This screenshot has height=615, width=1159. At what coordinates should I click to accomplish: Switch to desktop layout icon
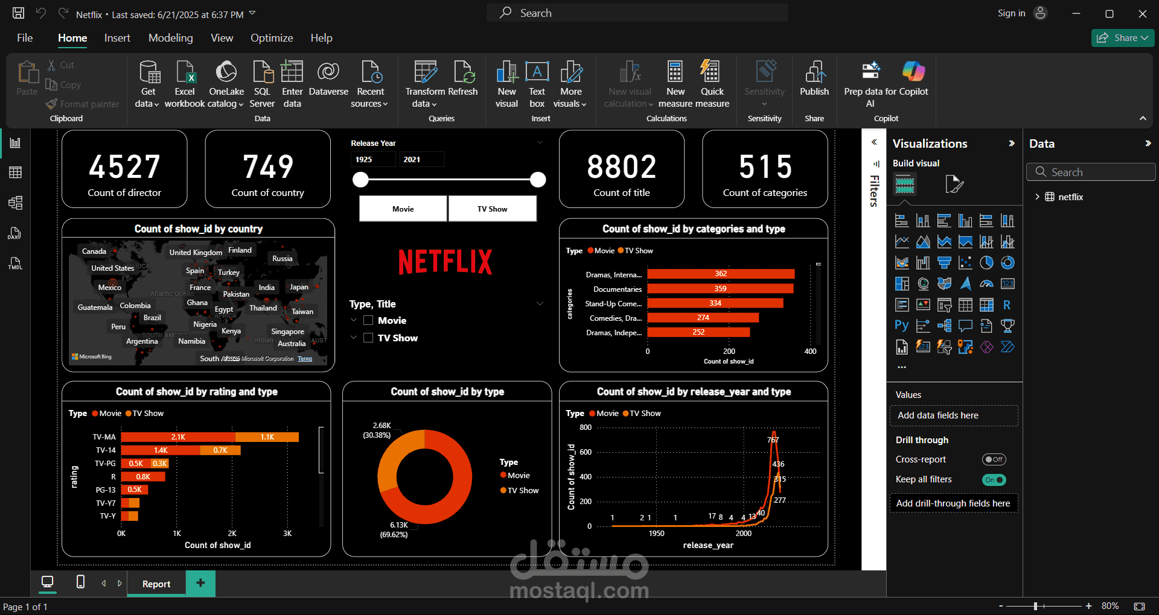[x=47, y=582]
